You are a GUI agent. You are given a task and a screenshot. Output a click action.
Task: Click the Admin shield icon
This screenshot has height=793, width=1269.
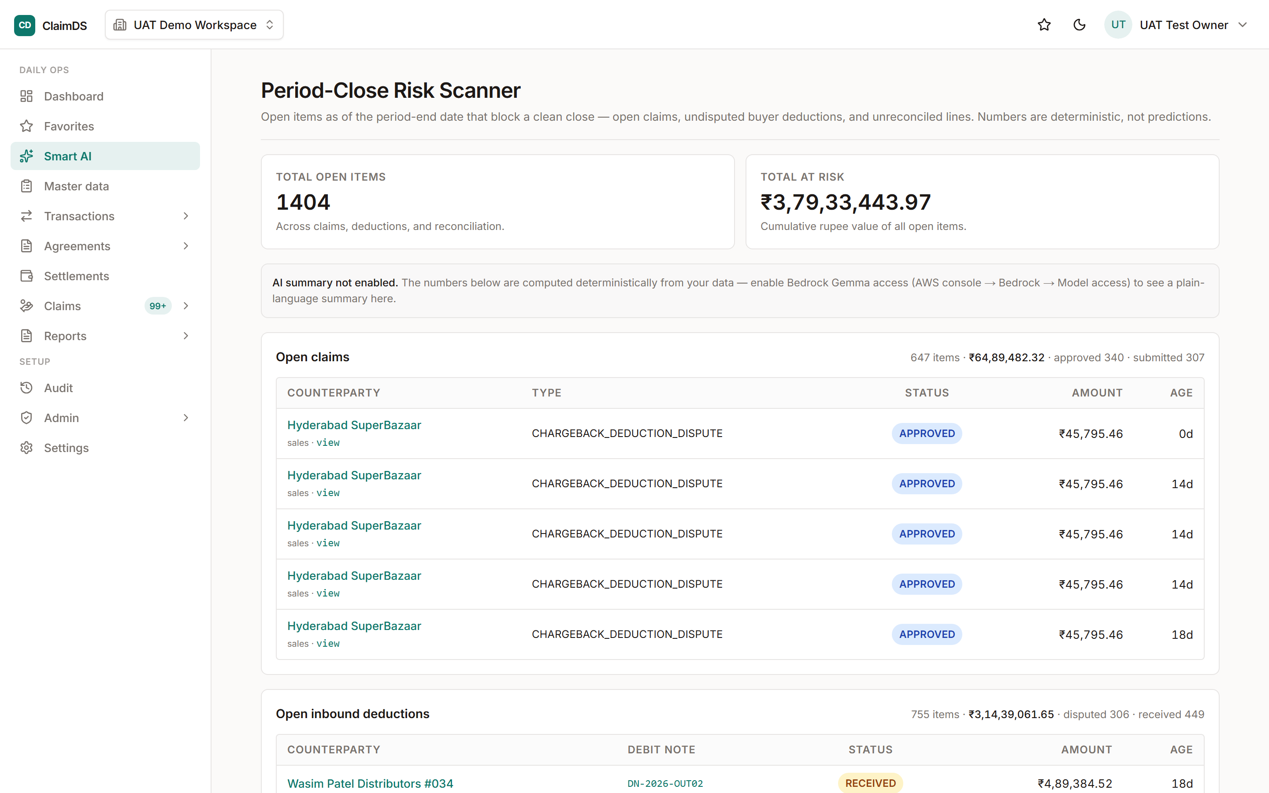point(26,418)
